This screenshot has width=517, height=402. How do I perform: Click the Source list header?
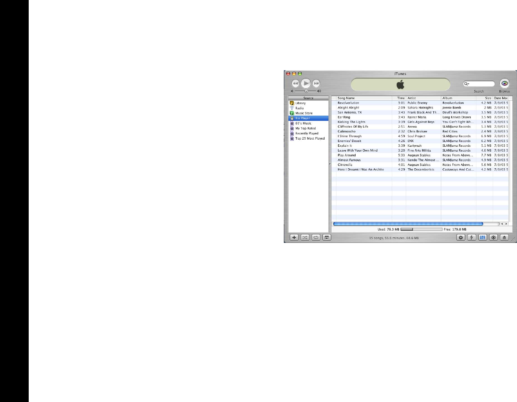(x=309, y=98)
